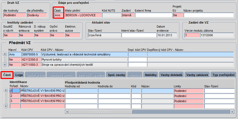Click the Opční právo Ne field
Image resolution: width=238 pixels, height=119 pixels.
point(57,35)
